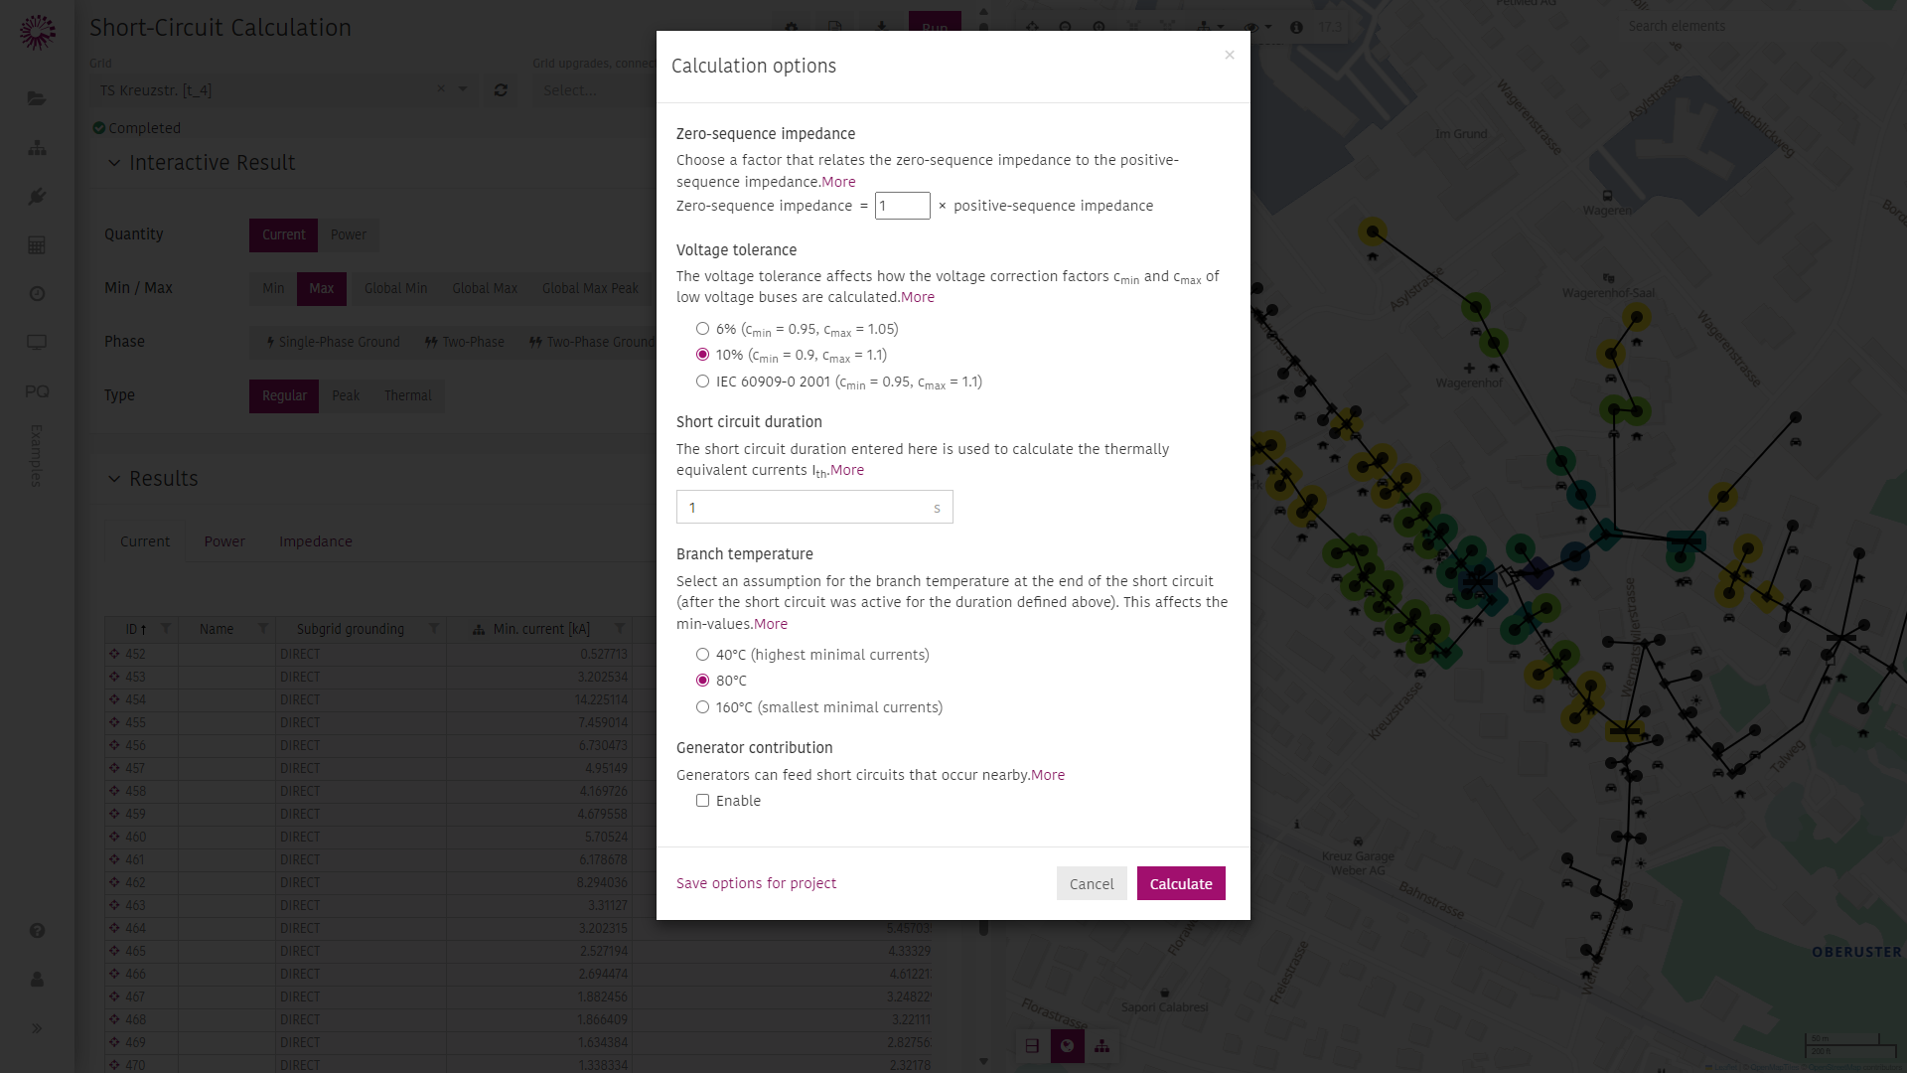Open the map info icon
This screenshot has height=1073, width=1907.
pos(1296,28)
